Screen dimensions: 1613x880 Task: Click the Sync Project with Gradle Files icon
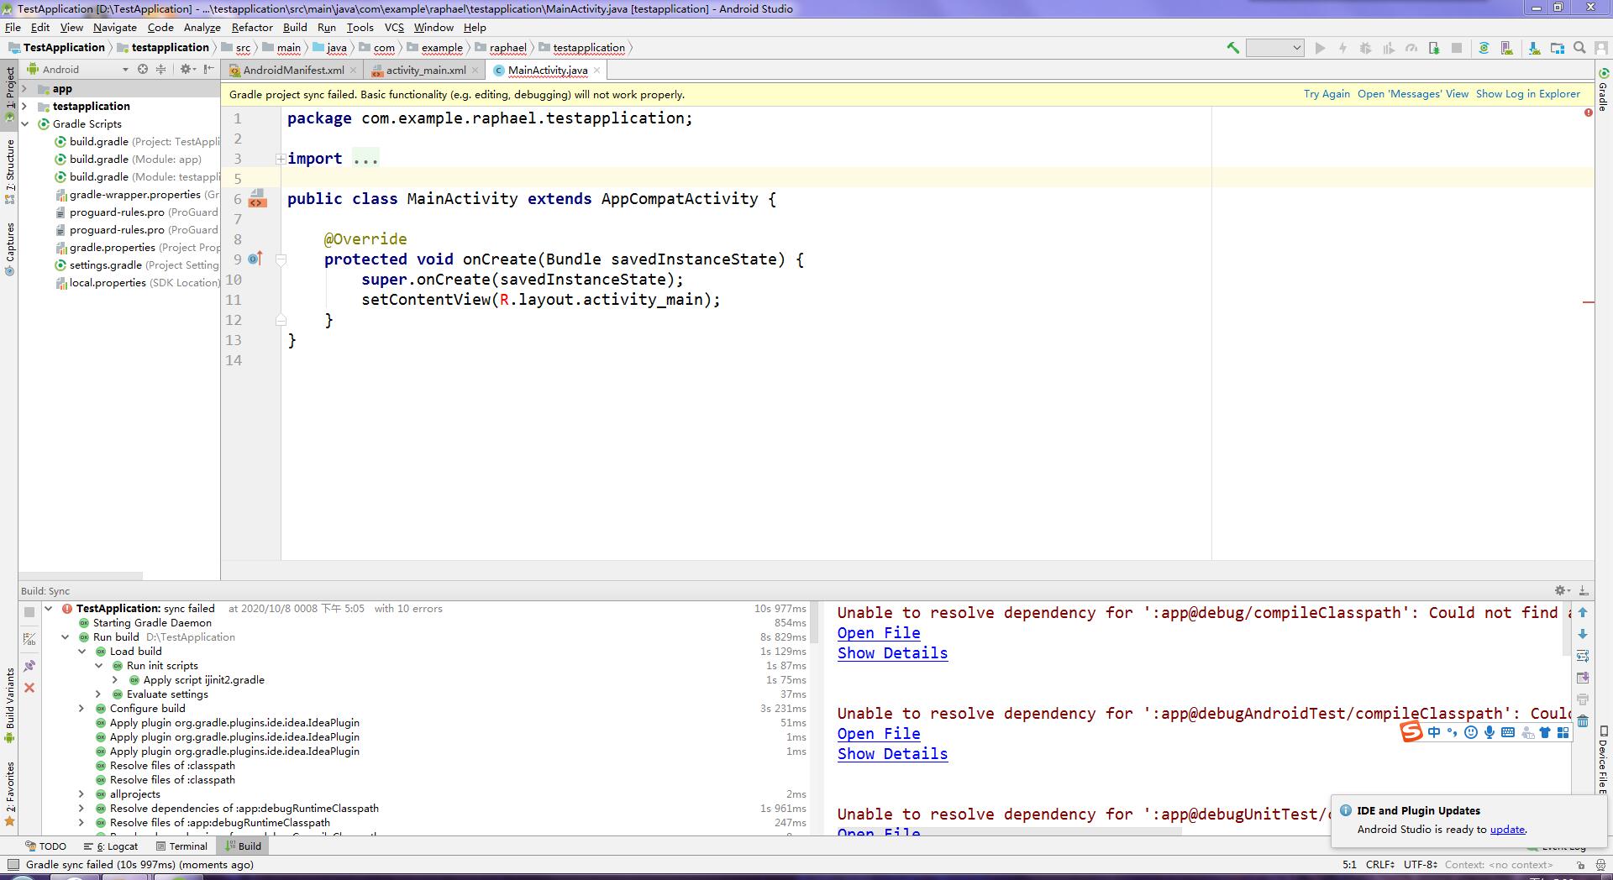click(1484, 48)
